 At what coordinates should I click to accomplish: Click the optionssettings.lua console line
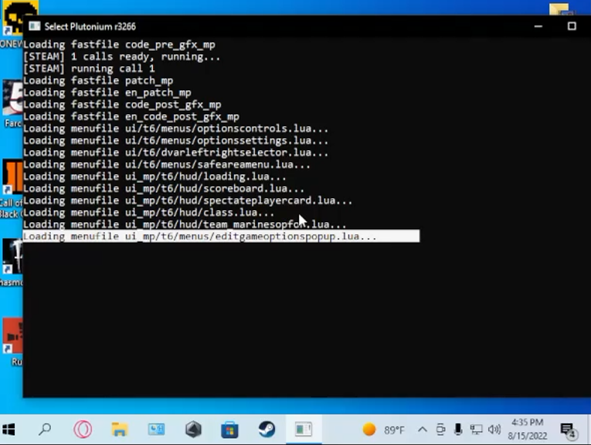(x=175, y=140)
